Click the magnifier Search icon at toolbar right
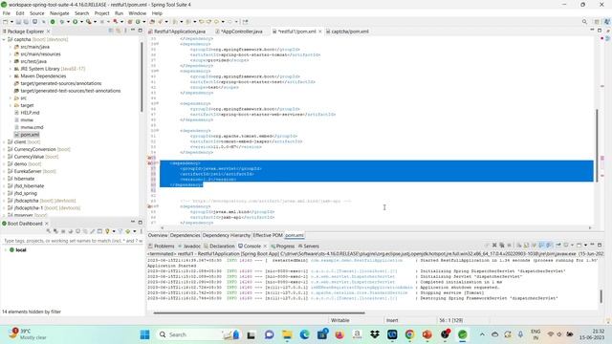This screenshot has width=612, height=344. (x=584, y=22)
